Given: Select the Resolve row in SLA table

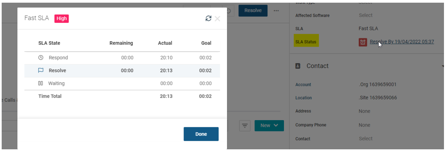Looking at the screenshot, I should pyautogui.click(x=122, y=70).
